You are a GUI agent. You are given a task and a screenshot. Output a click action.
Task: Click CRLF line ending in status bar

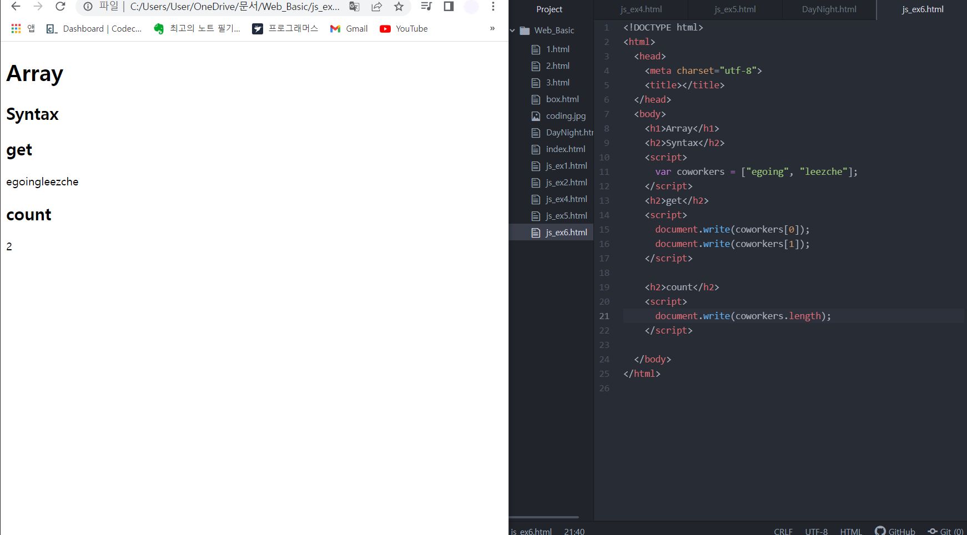tap(783, 531)
